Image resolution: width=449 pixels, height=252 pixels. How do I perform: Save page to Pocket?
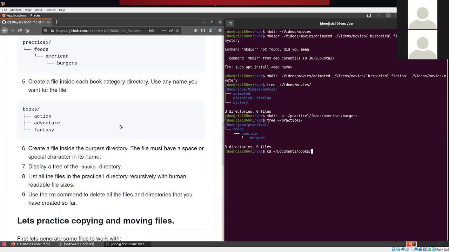tap(171, 31)
